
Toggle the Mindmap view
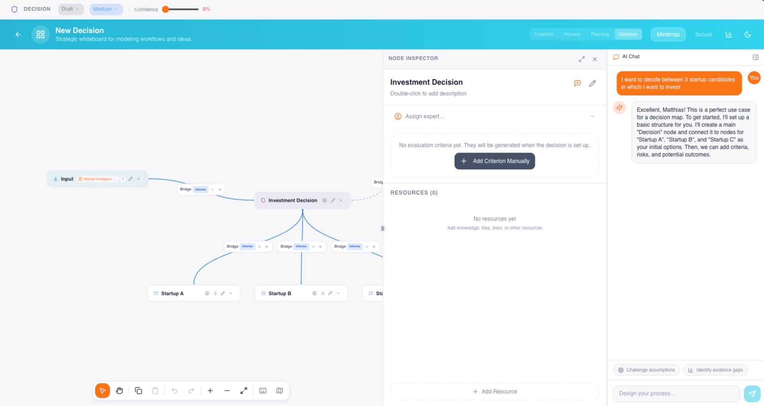click(668, 34)
